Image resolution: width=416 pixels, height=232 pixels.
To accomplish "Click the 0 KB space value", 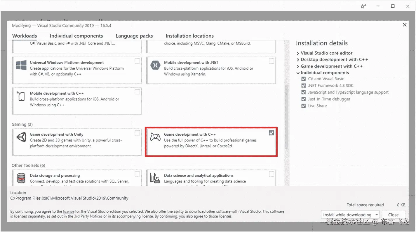I will point(401,205).
